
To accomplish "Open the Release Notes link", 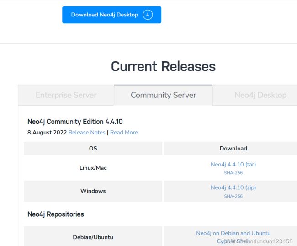I will coord(87,132).
